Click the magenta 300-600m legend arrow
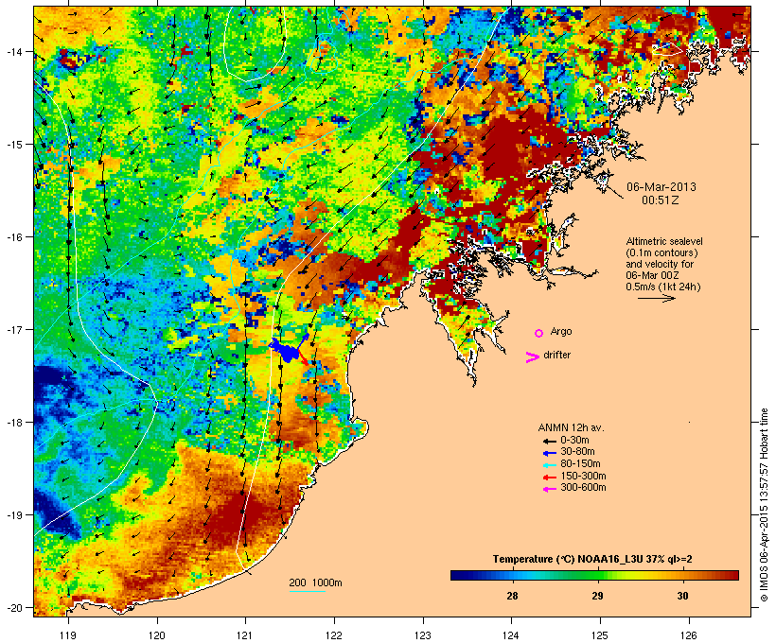This screenshot has height=643, width=776. tap(549, 489)
